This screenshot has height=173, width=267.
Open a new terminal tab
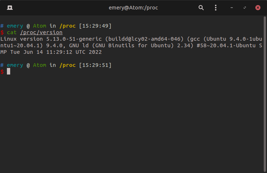(x=9, y=8)
